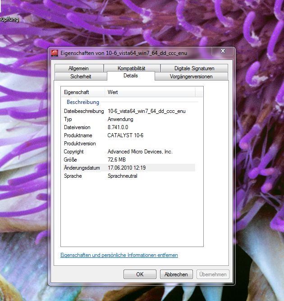Click the value Sprachneutral
The width and height of the screenshot is (284, 301).
coord(123,176)
